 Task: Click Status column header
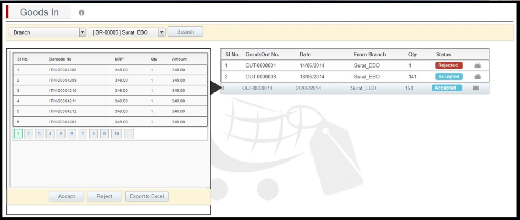[444, 54]
